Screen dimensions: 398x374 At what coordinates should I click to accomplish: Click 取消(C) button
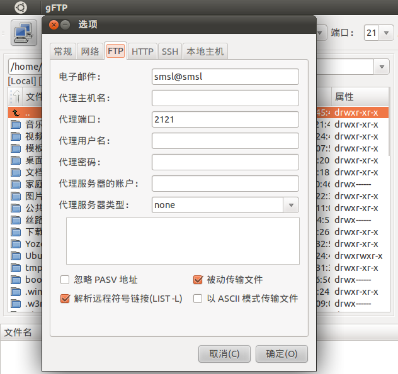tap(224, 354)
